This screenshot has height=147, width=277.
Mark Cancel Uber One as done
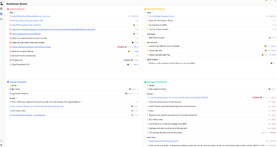148,50
